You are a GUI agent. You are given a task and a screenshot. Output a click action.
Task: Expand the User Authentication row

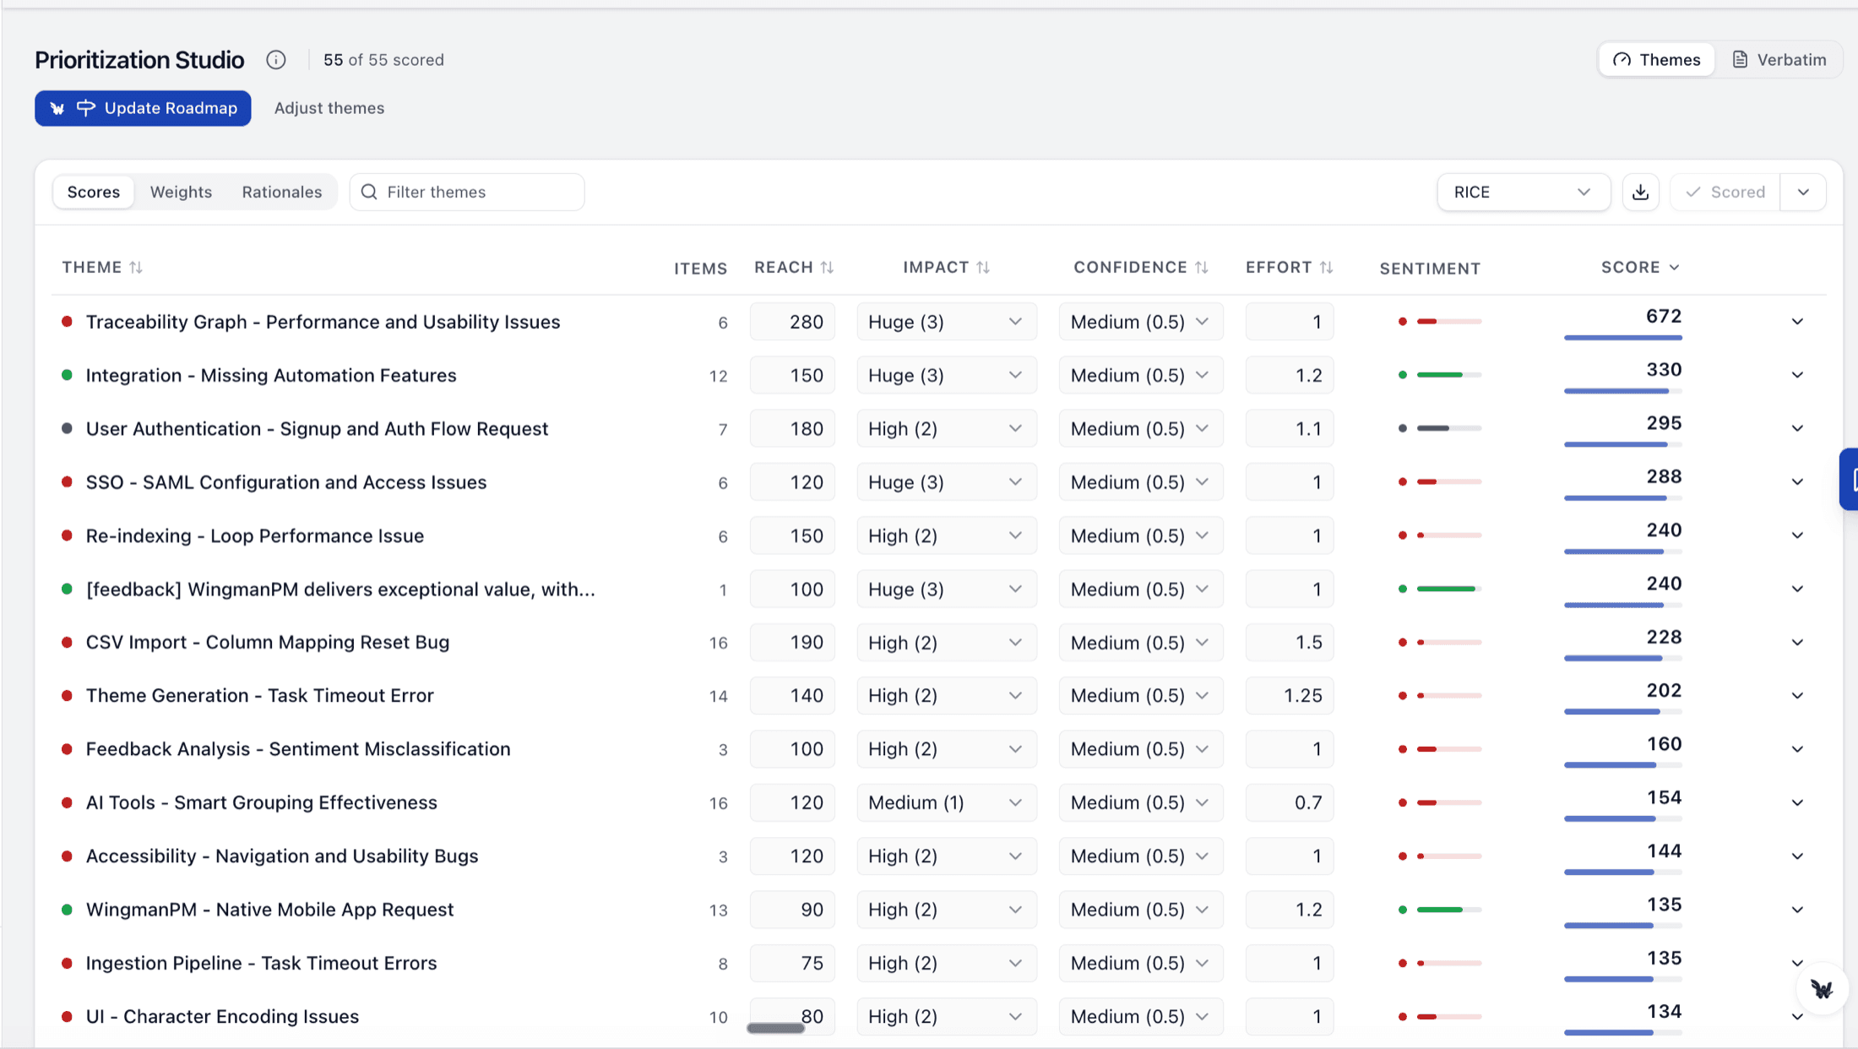coord(1797,429)
